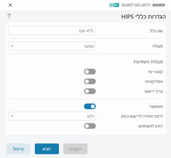Click the rule name field 'ללא שם'

pyautogui.click(x=52, y=31)
